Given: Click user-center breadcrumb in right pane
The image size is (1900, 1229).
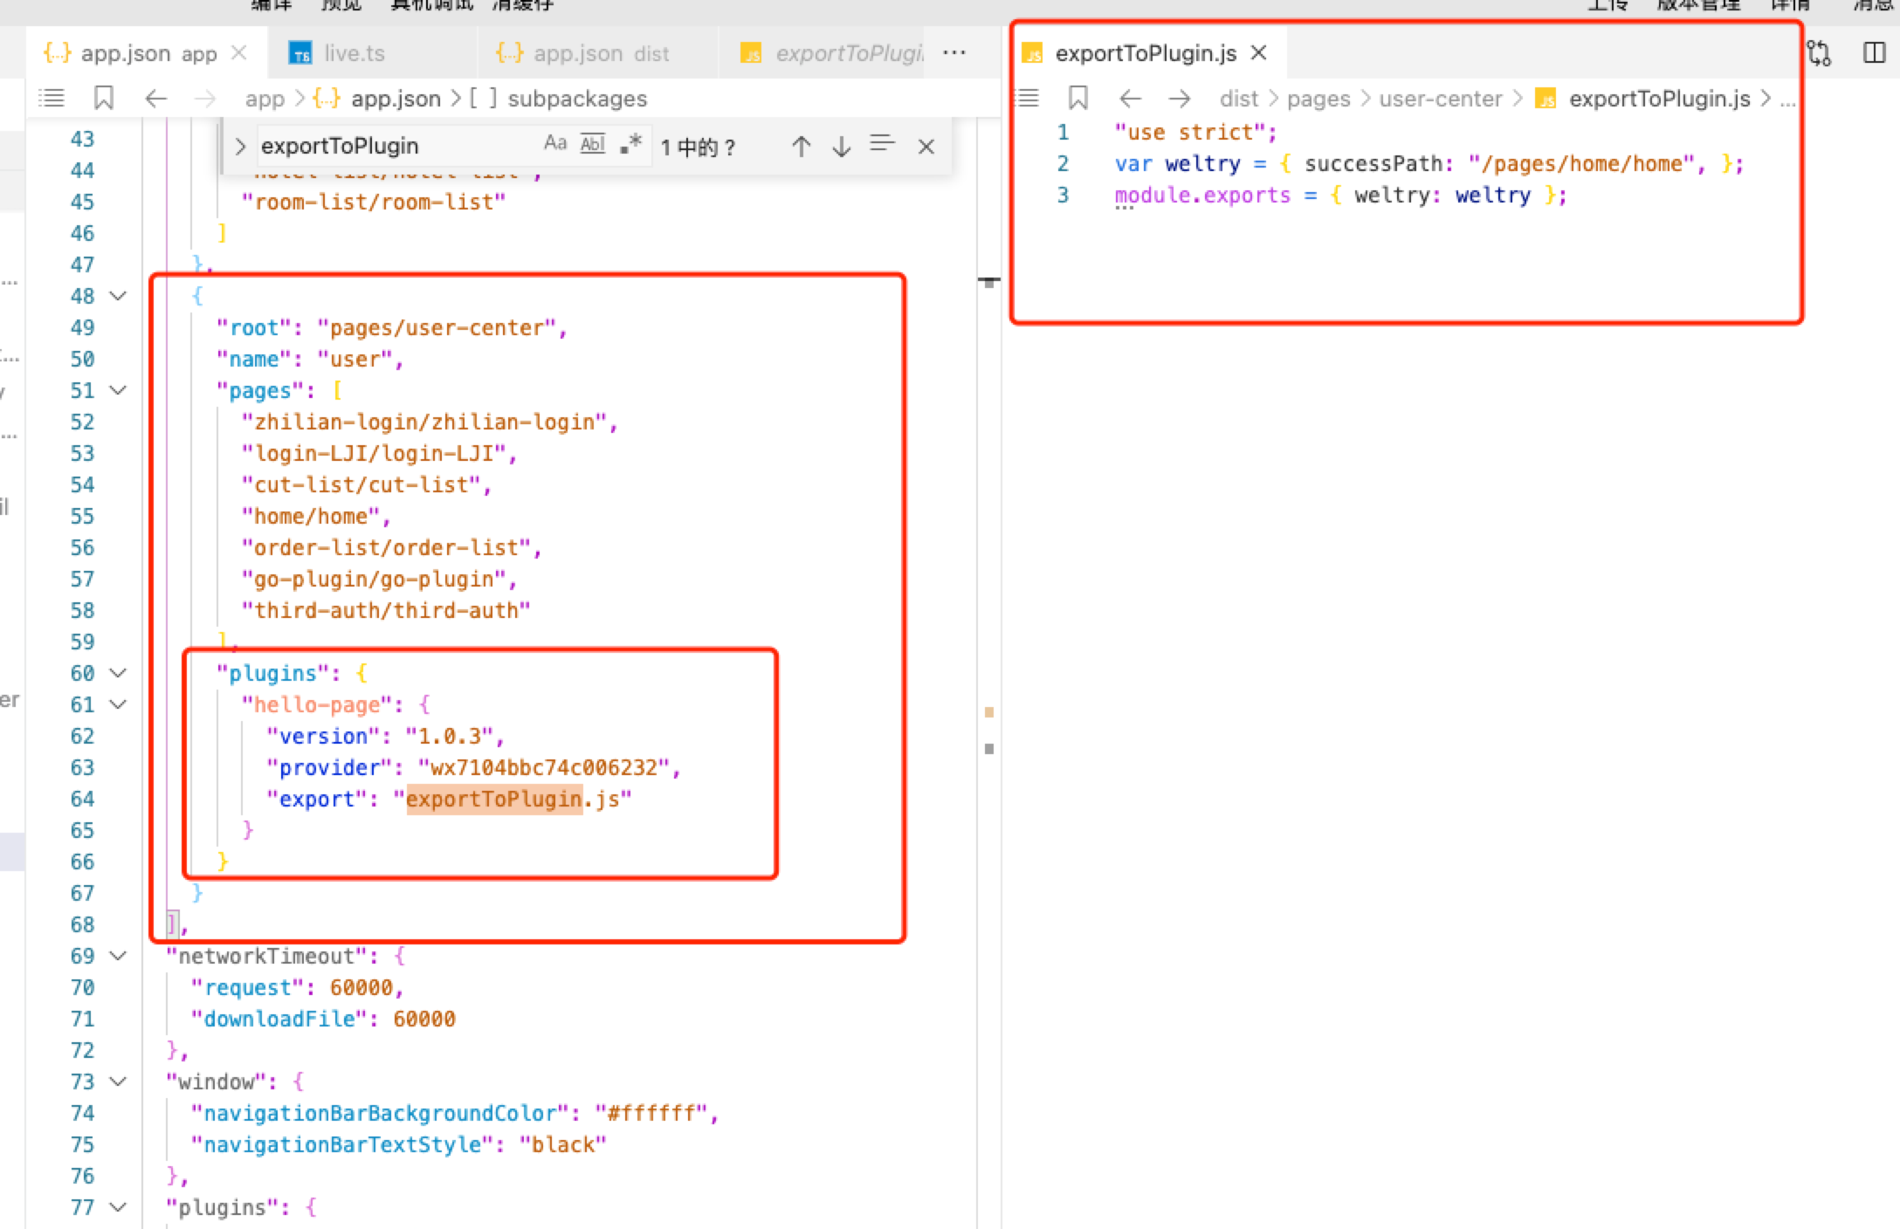Looking at the screenshot, I should pos(1440,99).
